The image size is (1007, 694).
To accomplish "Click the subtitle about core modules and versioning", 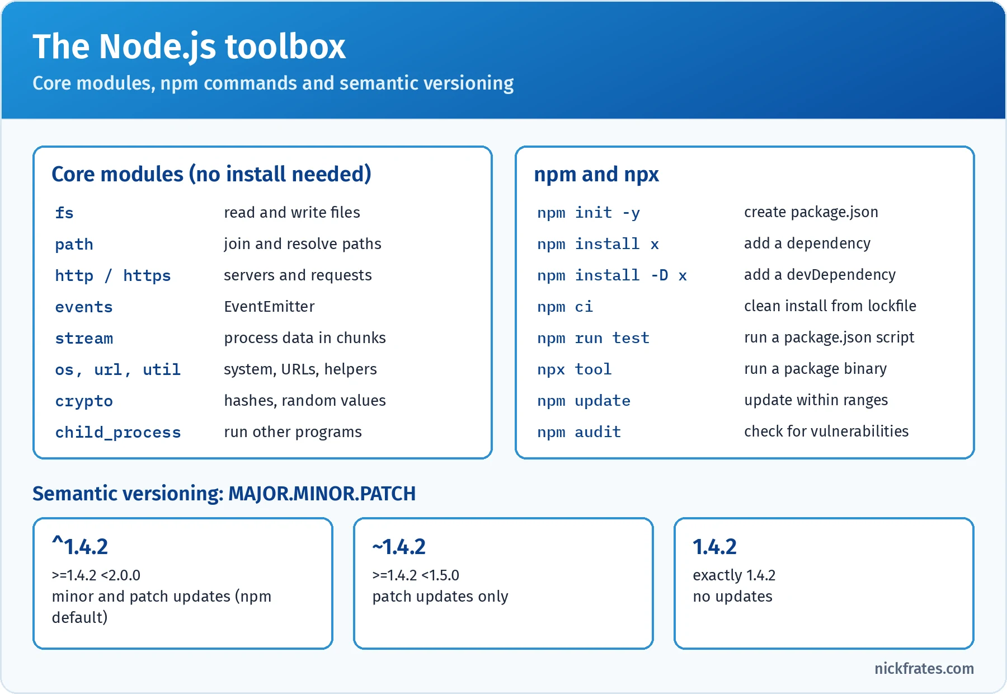I will coord(273,83).
